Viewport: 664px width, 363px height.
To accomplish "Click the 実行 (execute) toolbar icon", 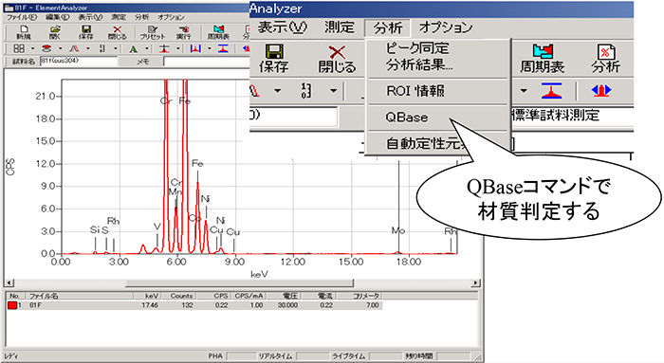I will point(184,32).
